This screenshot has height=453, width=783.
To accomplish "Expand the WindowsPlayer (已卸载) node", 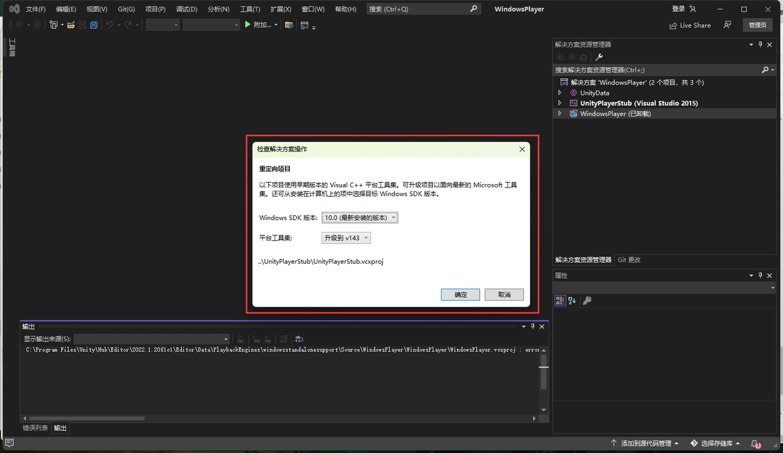I will 560,114.
